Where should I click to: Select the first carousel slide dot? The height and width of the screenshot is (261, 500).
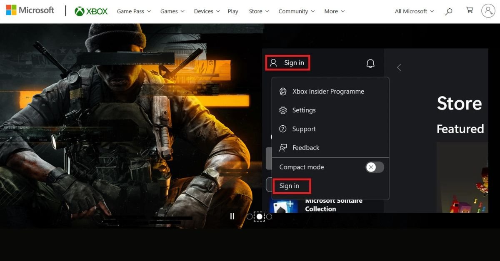250,216
